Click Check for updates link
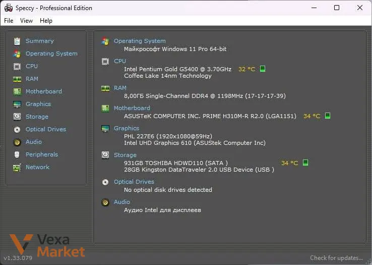Screen dimensions: 372x265 point(336,258)
